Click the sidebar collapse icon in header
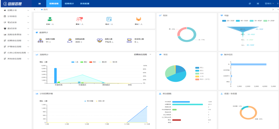The height and width of the screenshot is (129, 279). click(39, 4)
